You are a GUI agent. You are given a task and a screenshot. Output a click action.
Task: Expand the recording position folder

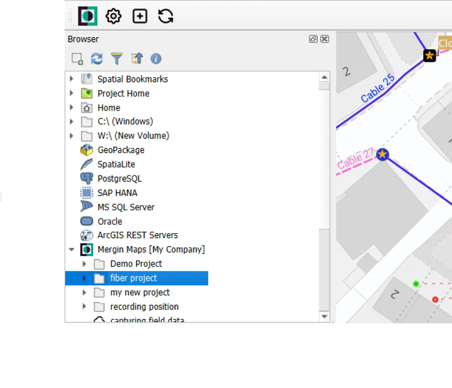[x=84, y=306]
